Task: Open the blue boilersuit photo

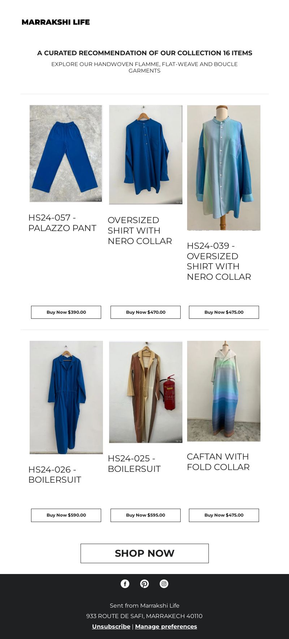Action: 66,397
